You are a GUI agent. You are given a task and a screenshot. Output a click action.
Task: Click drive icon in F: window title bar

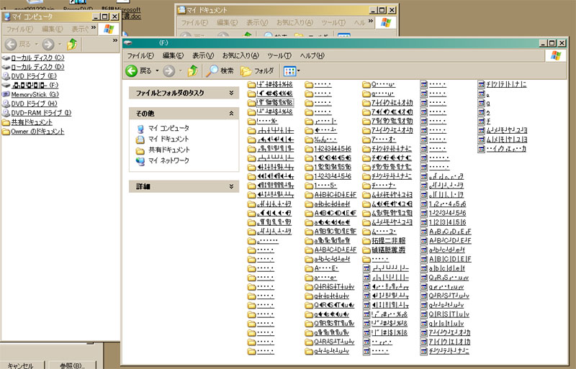click(128, 43)
